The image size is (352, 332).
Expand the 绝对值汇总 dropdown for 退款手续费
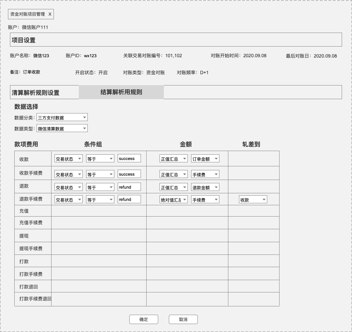point(174,199)
